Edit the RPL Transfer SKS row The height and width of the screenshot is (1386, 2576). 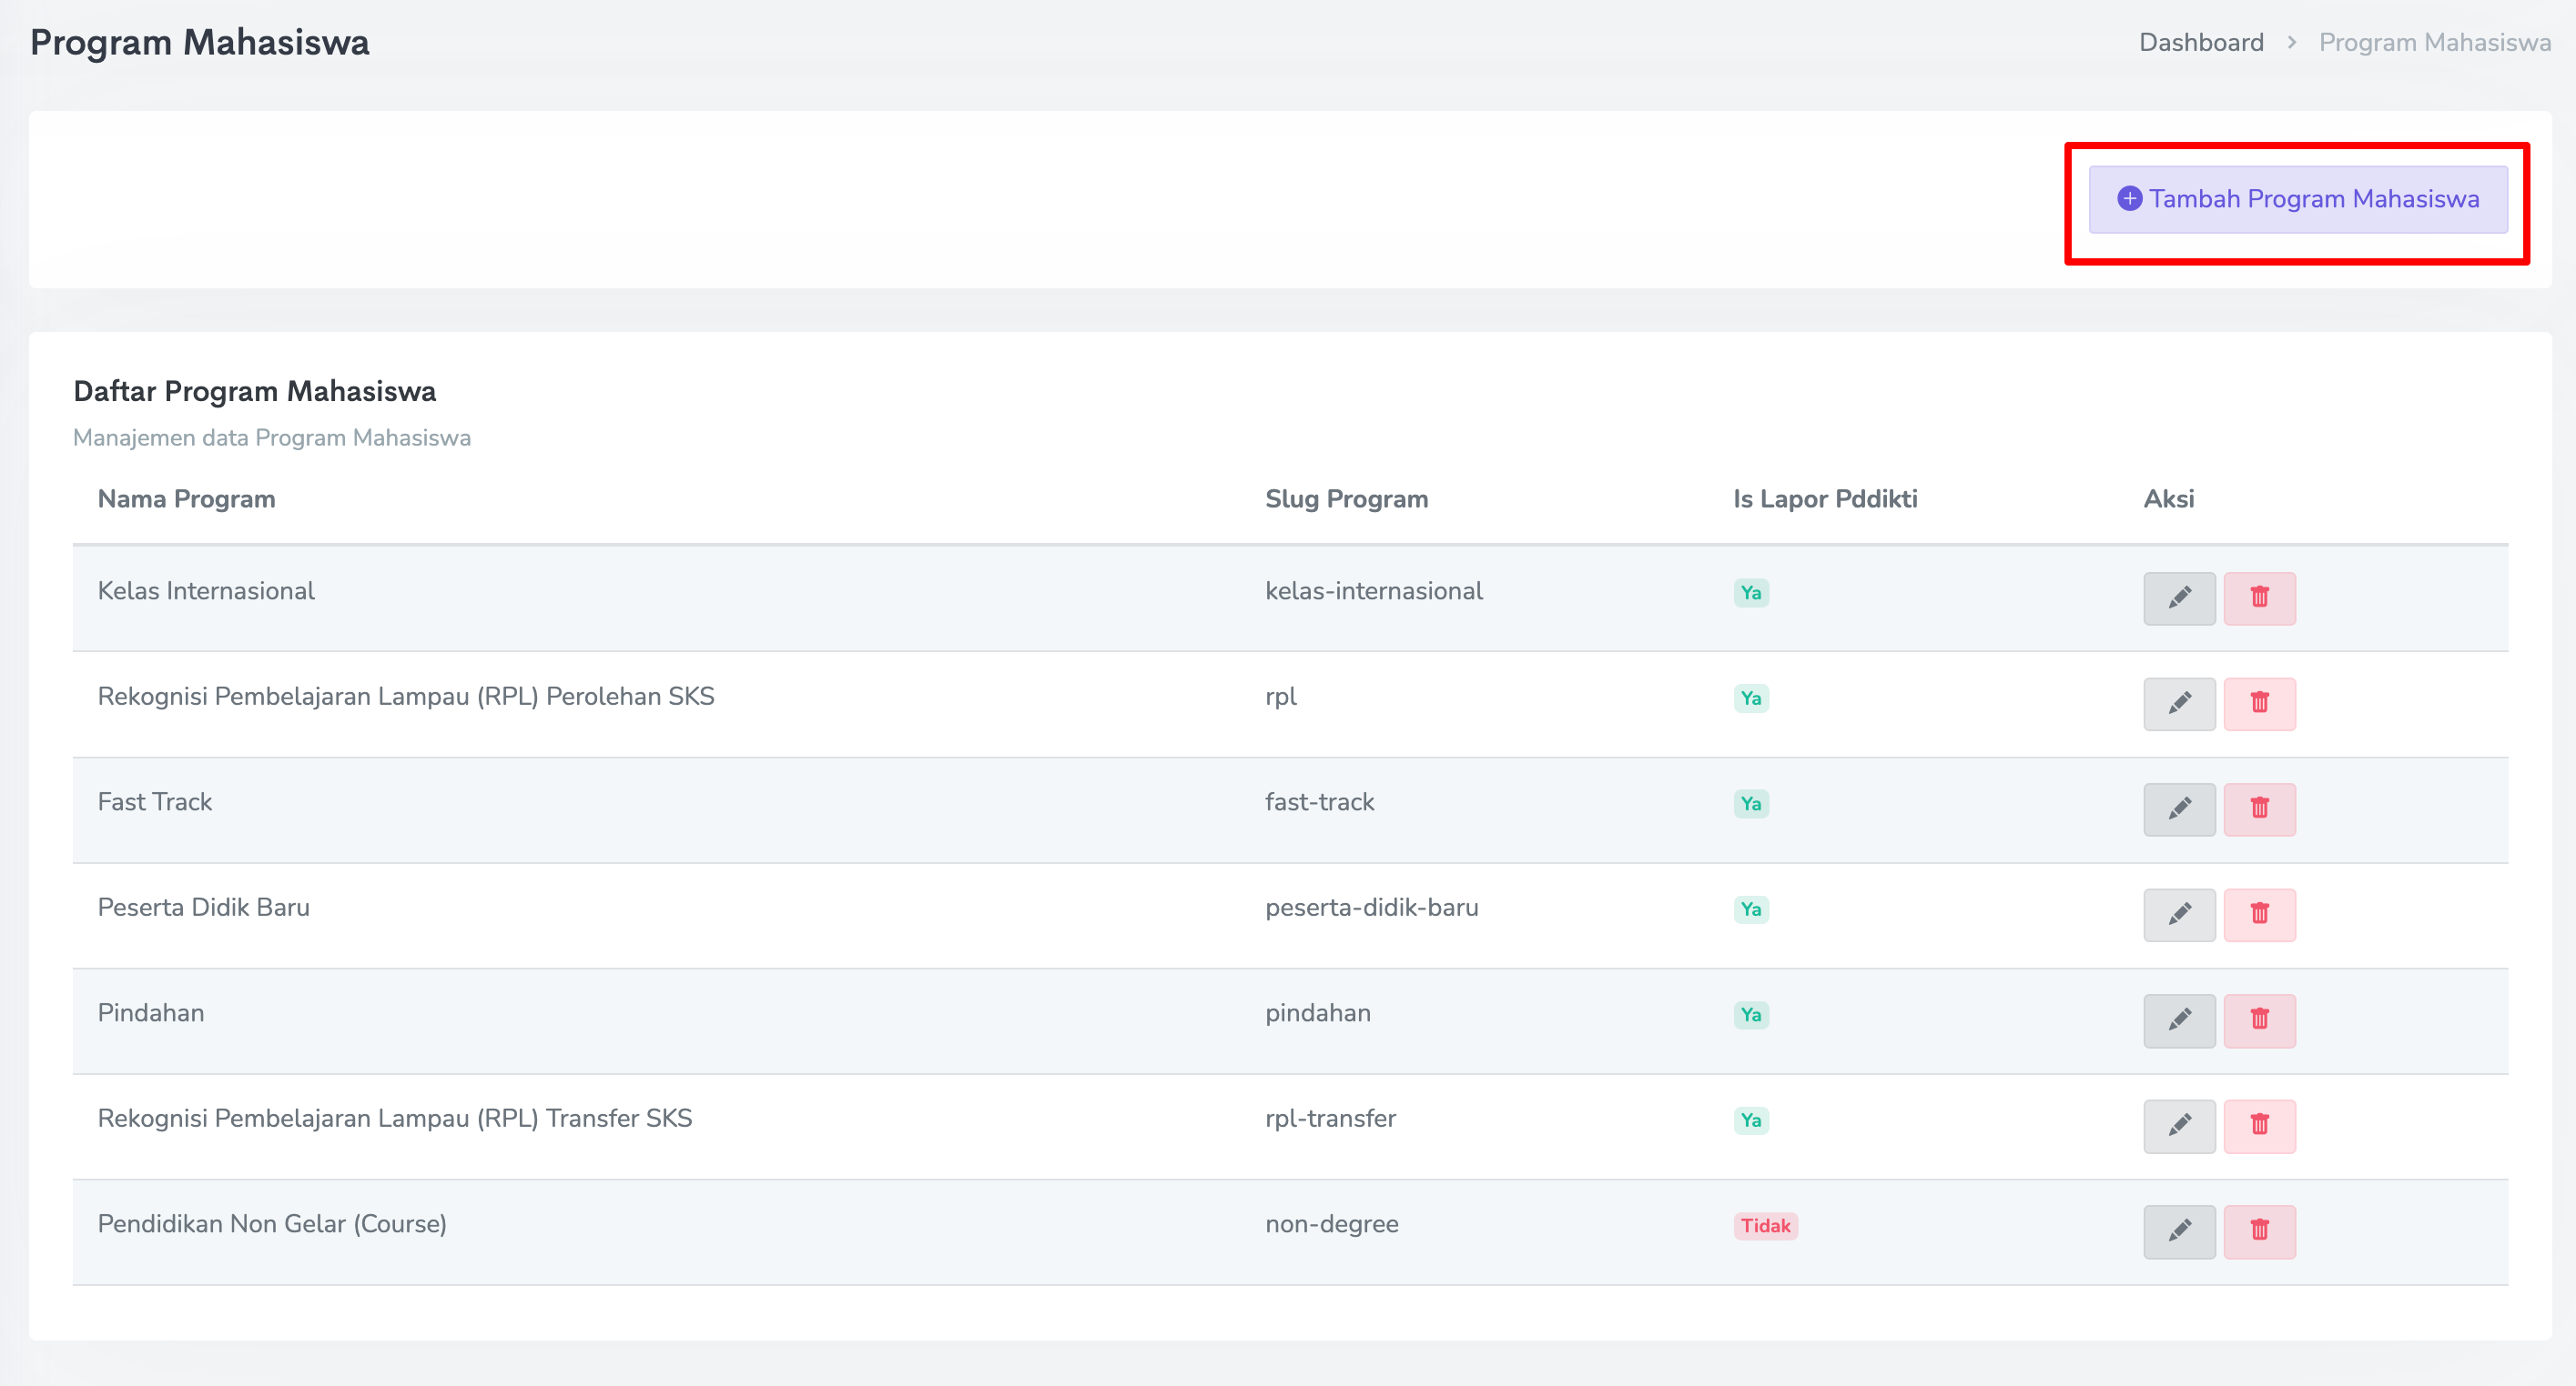[x=2179, y=1125]
